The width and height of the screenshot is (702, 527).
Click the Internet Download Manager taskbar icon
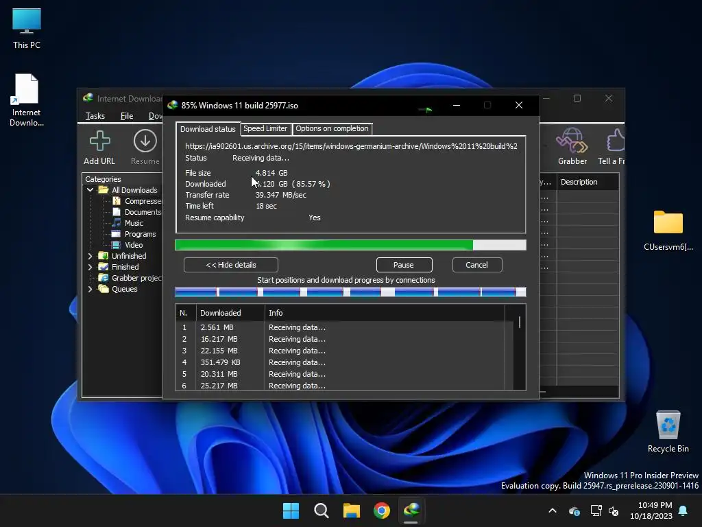411,511
